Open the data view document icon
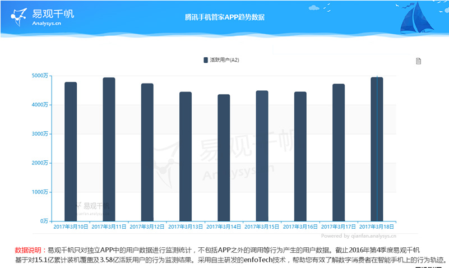Image resolution: width=449 pixels, height=268 pixels. 418,61
